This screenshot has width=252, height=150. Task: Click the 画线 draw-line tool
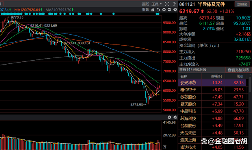tap(145, 4)
